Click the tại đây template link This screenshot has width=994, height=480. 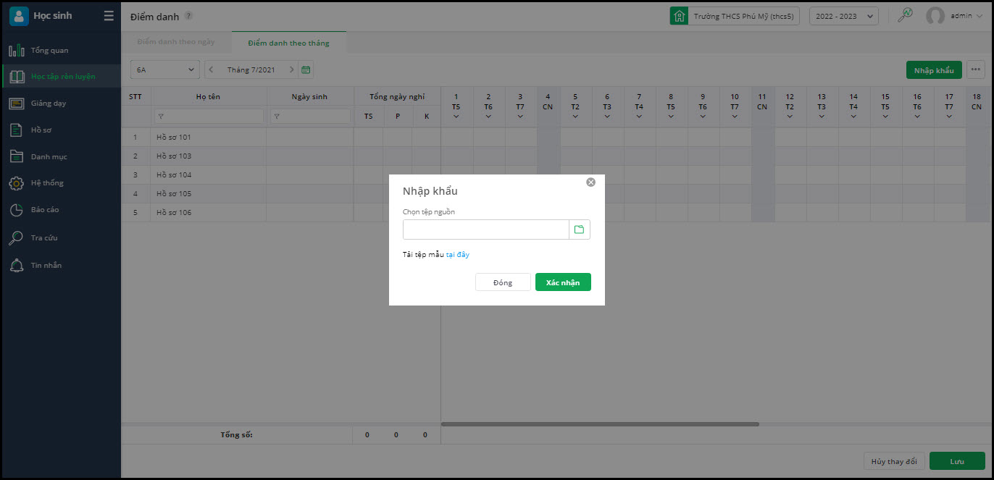pyautogui.click(x=458, y=255)
